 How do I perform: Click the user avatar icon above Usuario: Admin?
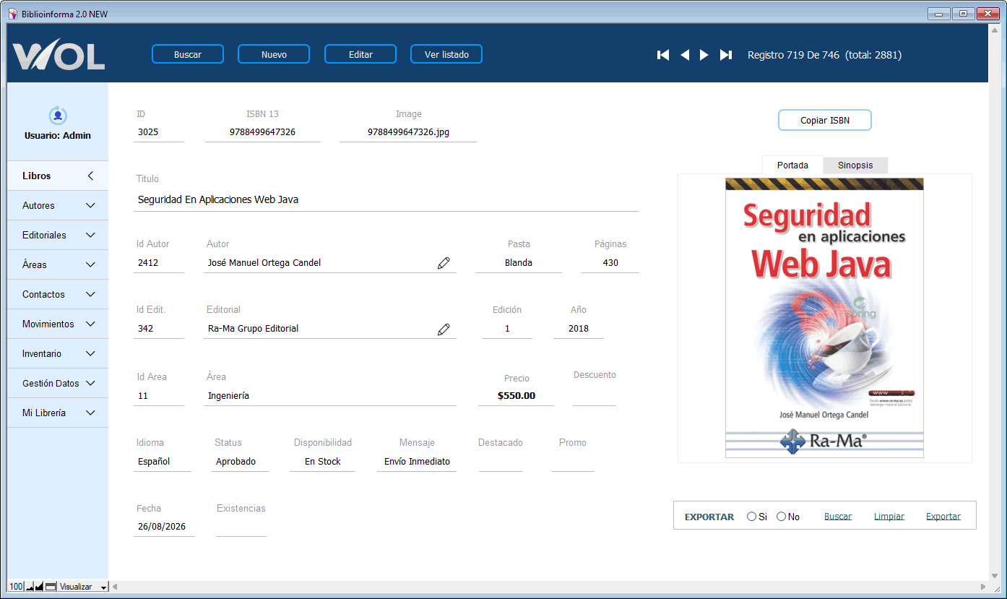pyautogui.click(x=58, y=115)
